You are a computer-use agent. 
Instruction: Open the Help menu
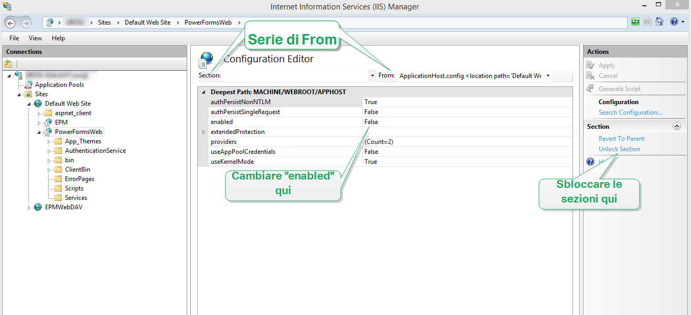point(58,38)
